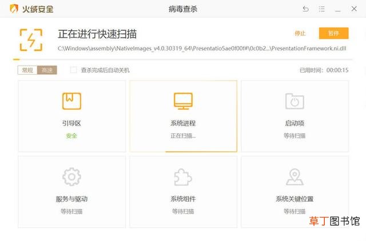This screenshot has width=366, height=241.
Task: Click the 系统组件 puzzle piece icon
Action: (183, 177)
